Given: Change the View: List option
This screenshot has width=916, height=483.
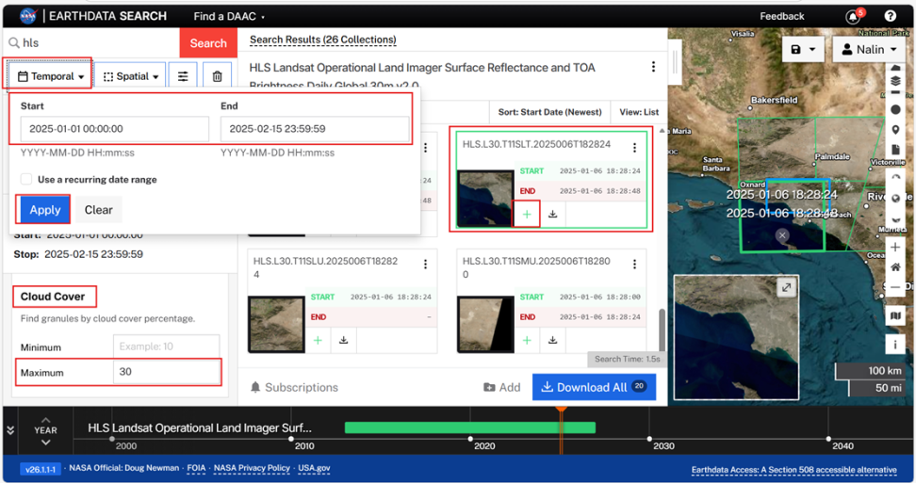Looking at the screenshot, I should 639,112.
